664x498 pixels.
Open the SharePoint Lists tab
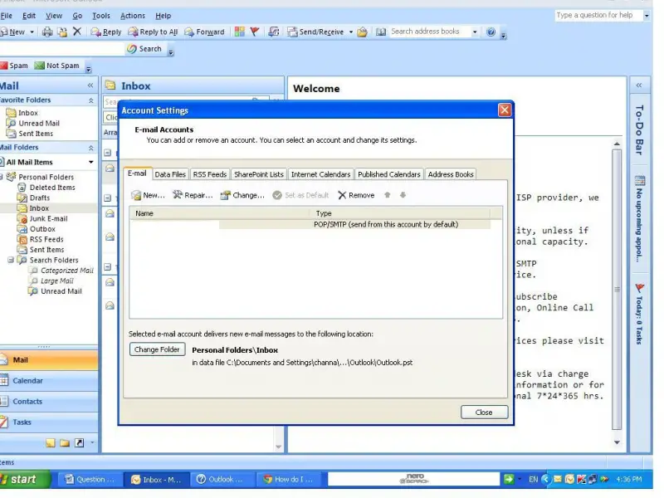click(259, 174)
